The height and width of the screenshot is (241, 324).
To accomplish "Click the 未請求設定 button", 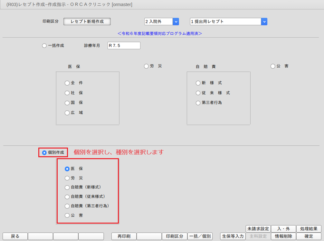I will pyautogui.click(x=258, y=229).
